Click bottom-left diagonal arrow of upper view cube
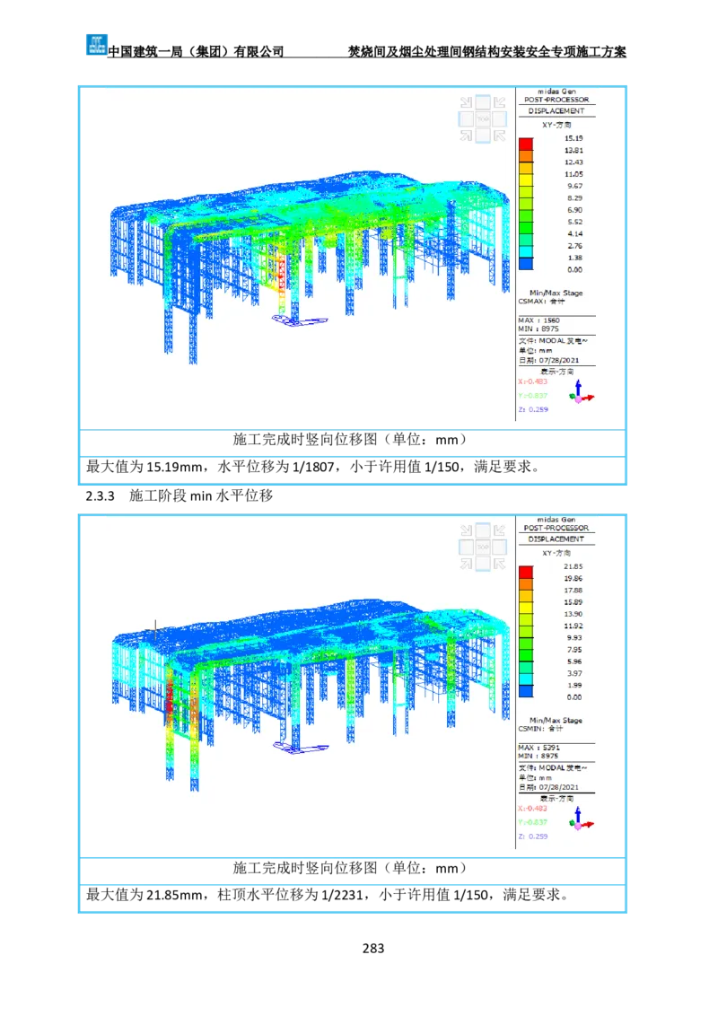 click(x=466, y=136)
